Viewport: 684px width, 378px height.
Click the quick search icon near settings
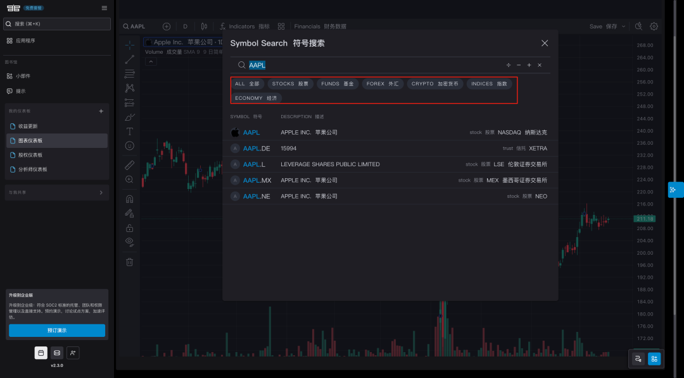coord(638,27)
